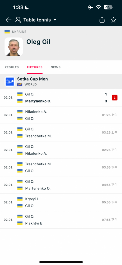Open the 03:25 Gil vs Treshchetka match
The height and width of the screenshot is (265, 122).
tap(61, 132)
